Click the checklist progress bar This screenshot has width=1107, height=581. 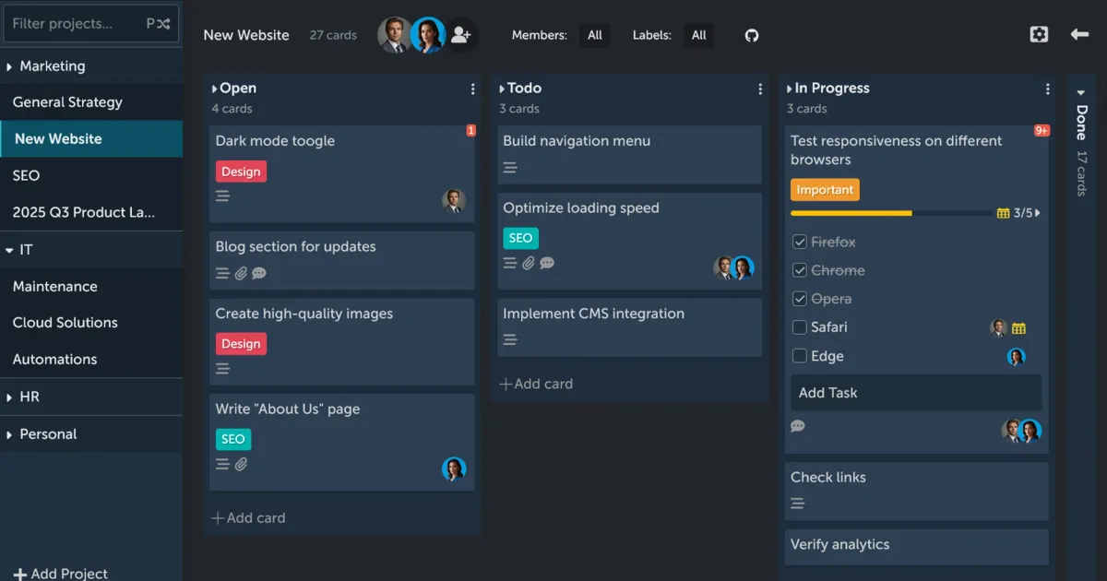coord(890,213)
